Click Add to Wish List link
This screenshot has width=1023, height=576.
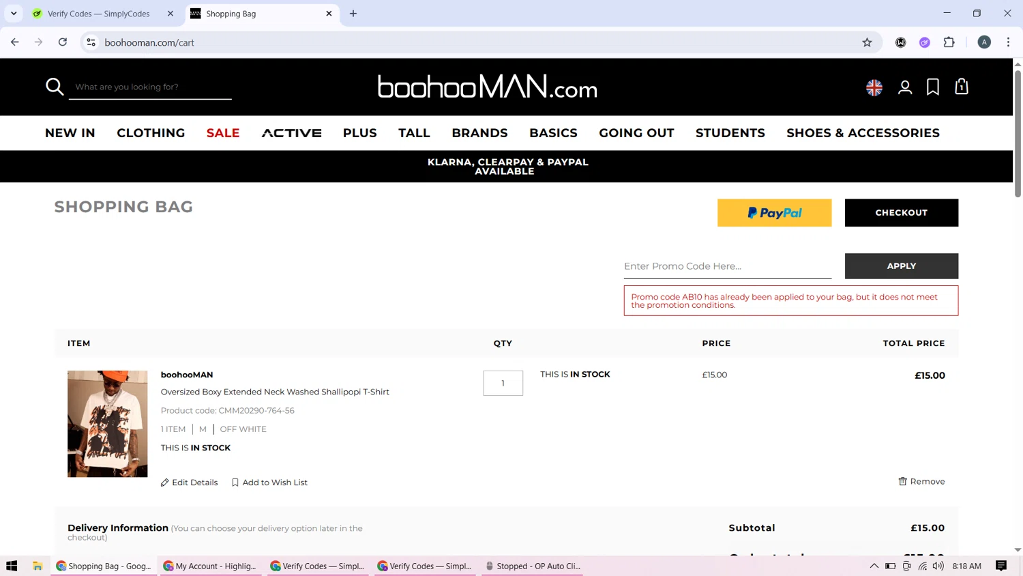pyautogui.click(x=269, y=483)
